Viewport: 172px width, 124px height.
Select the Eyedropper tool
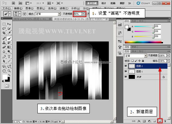pyautogui.click(x=9, y=33)
